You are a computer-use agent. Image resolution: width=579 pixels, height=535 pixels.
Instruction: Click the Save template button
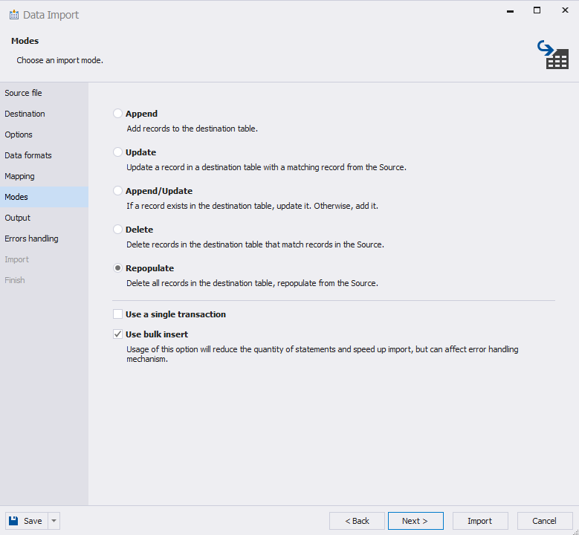pyautogui.click(x=26, y=521)
